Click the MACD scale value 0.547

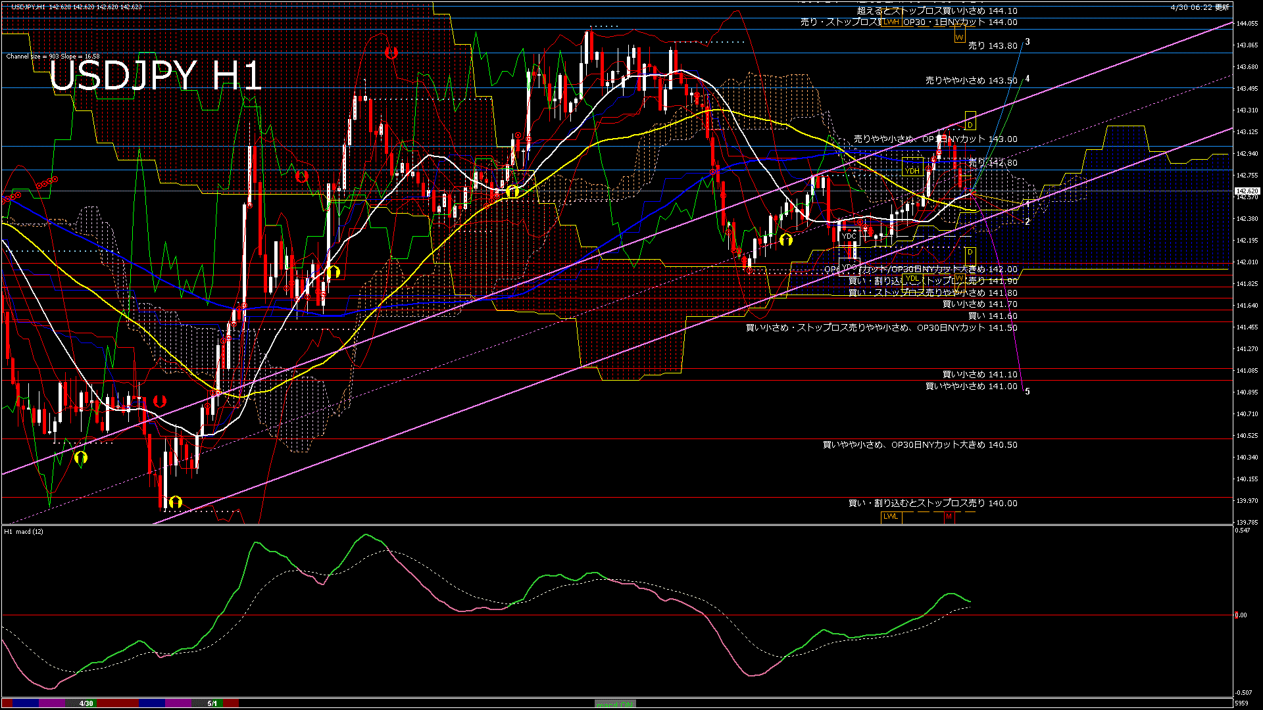[x=1243, y=531]
